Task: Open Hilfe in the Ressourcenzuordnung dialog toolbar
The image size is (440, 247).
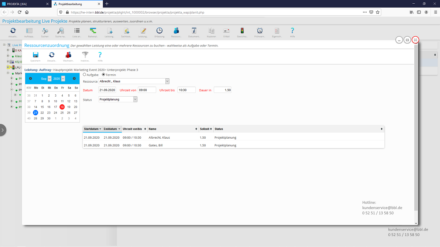Action: pyautogui.click(x=100, y=55)
